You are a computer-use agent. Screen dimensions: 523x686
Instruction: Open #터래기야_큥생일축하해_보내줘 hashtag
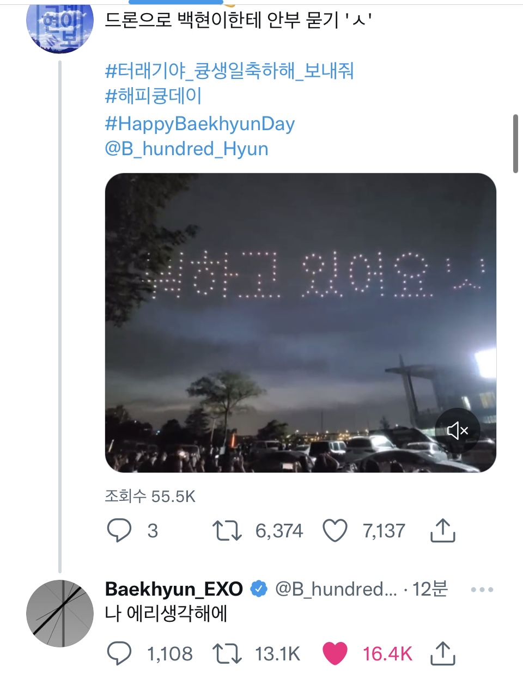click(x=229, y=71)
